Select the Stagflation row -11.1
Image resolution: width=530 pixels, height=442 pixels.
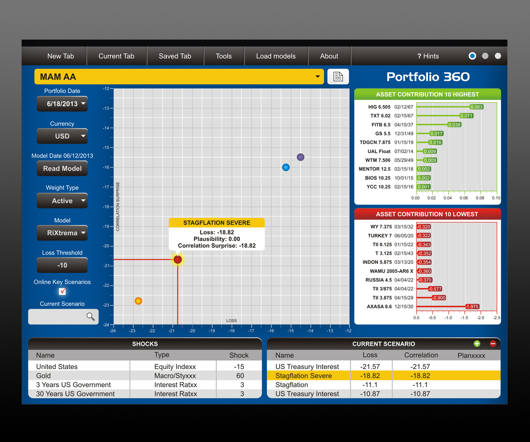pyautogui.click(x=384, y=385)
